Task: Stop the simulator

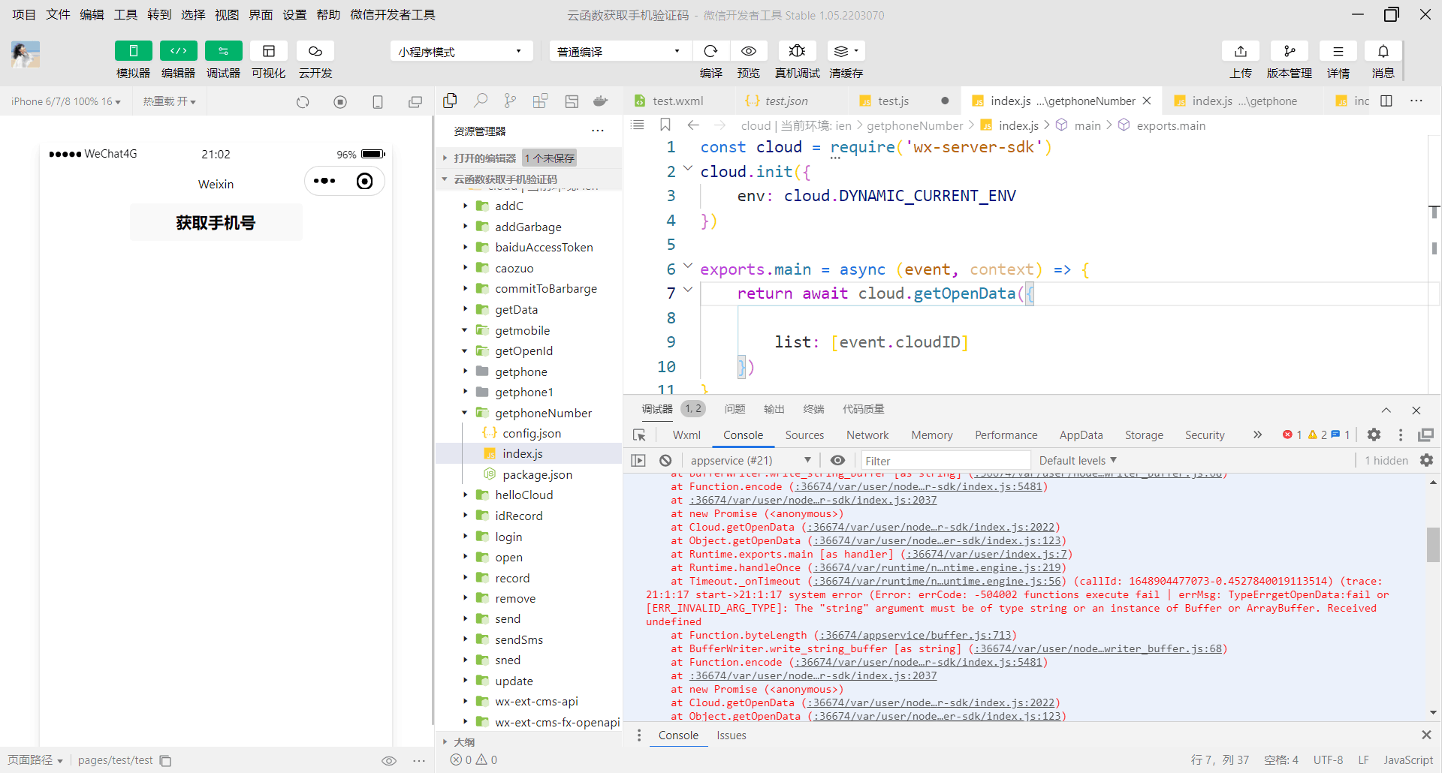Action: coord(340,102)
